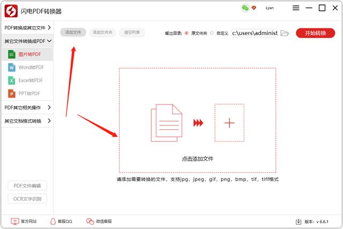Image resolution: width=343 pixels, height=229 pixels.
Task: Expand PDF其它相关操作 section
Action: tap(27, 107)
